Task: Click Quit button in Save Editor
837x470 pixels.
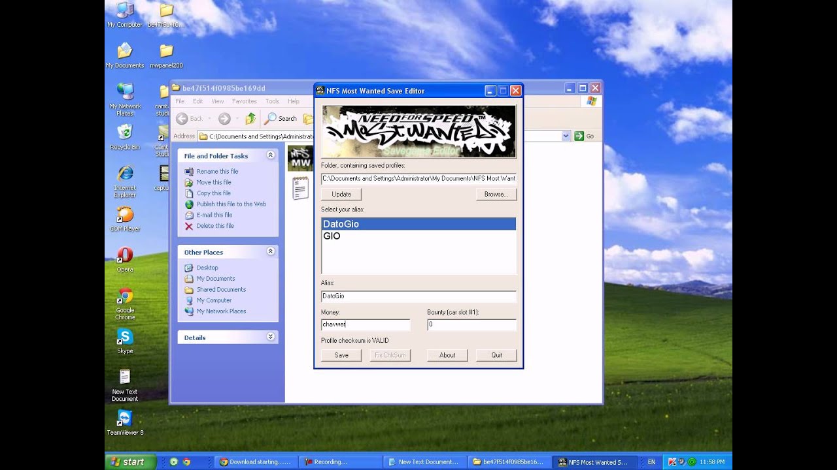Action: 497,355
